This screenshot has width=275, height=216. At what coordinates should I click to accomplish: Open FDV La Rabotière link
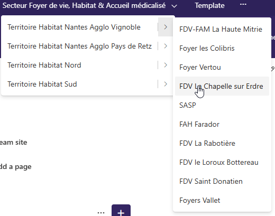coord(207,143)
